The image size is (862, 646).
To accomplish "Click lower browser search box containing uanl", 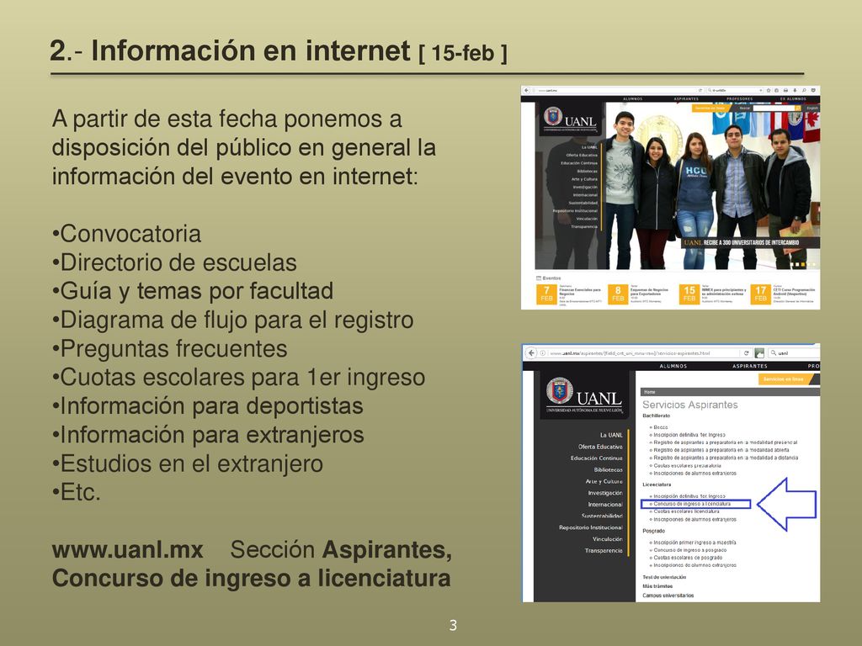I will point(795,352).
